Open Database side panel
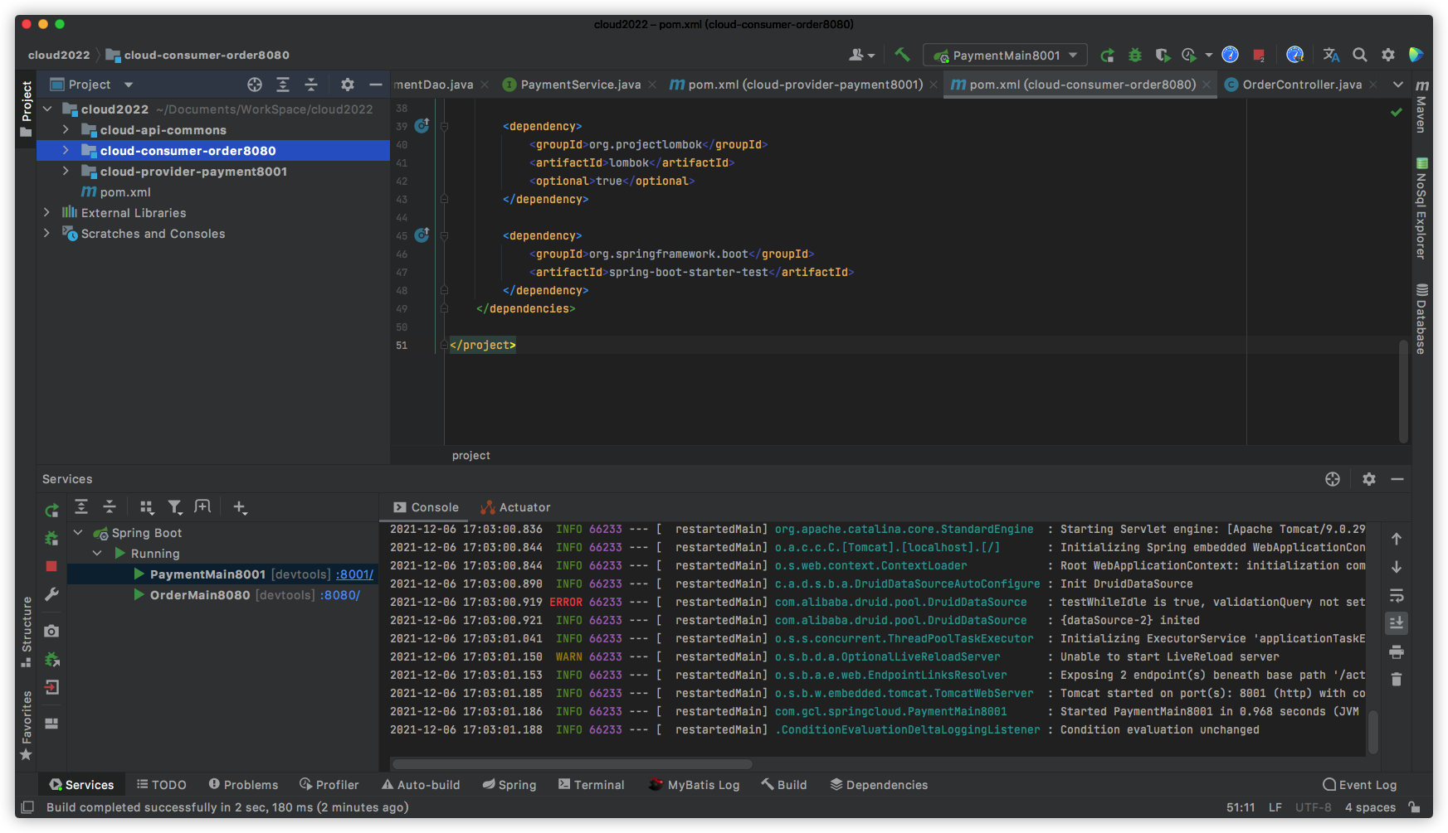This screenshot has width=1448, height=833. point(1421,318)
